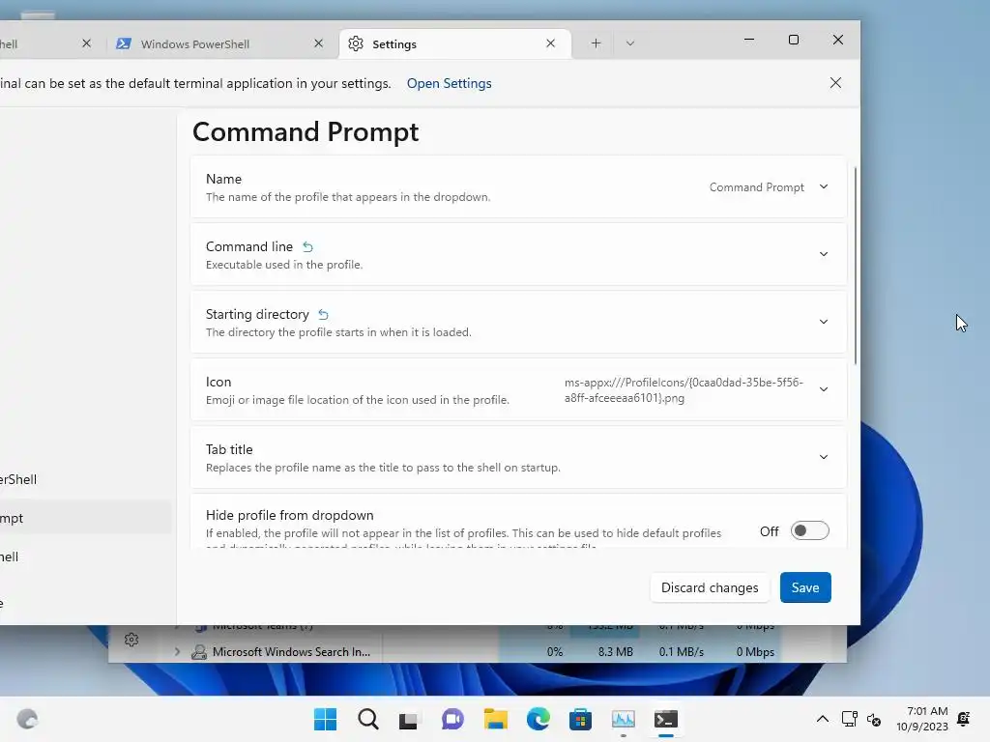Open the weather widget on taskbar
The width and height of the screenshot is (990, 742).
point(27,719)
